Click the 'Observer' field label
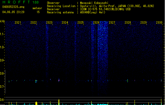The width and height of the screenshot is (165, 105). pyautogui.click(x=53, y=3)
